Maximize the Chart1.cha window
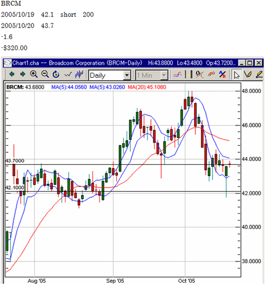Screen dimensions: 266x286 pyautogui.click(x=250, y=63)
